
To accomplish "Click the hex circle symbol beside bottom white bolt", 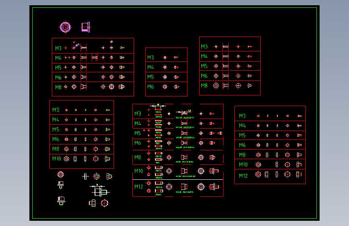I will 104,203.
